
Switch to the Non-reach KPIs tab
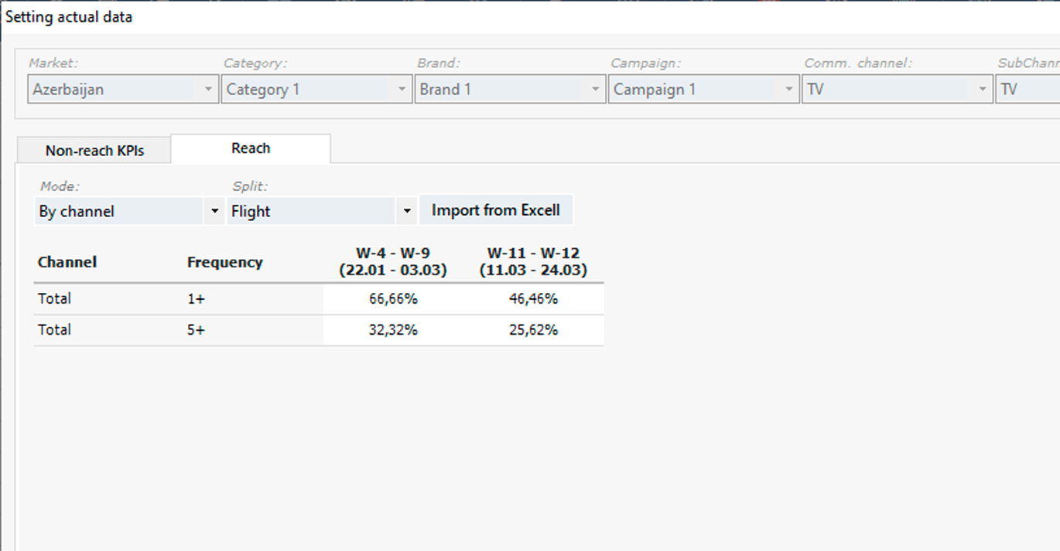(94, 151)
